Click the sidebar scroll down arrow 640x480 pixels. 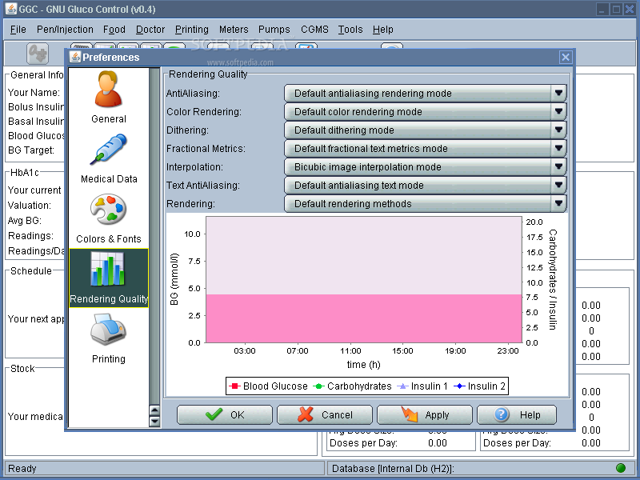[x=154, y=421]
